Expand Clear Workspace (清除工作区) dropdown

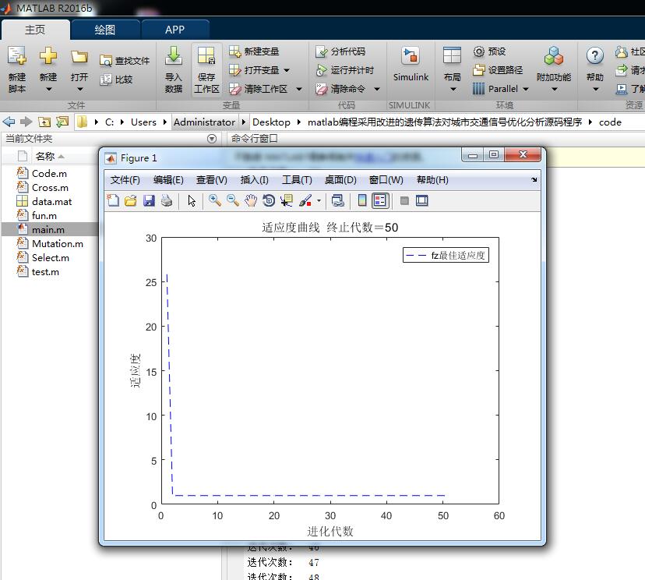click(x=299, y=89)
